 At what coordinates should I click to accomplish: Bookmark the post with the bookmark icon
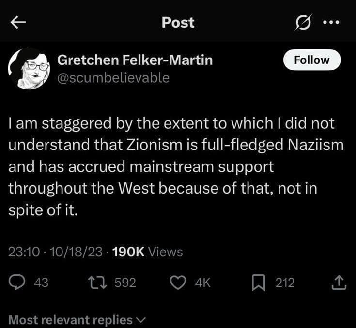click(258, 282)
